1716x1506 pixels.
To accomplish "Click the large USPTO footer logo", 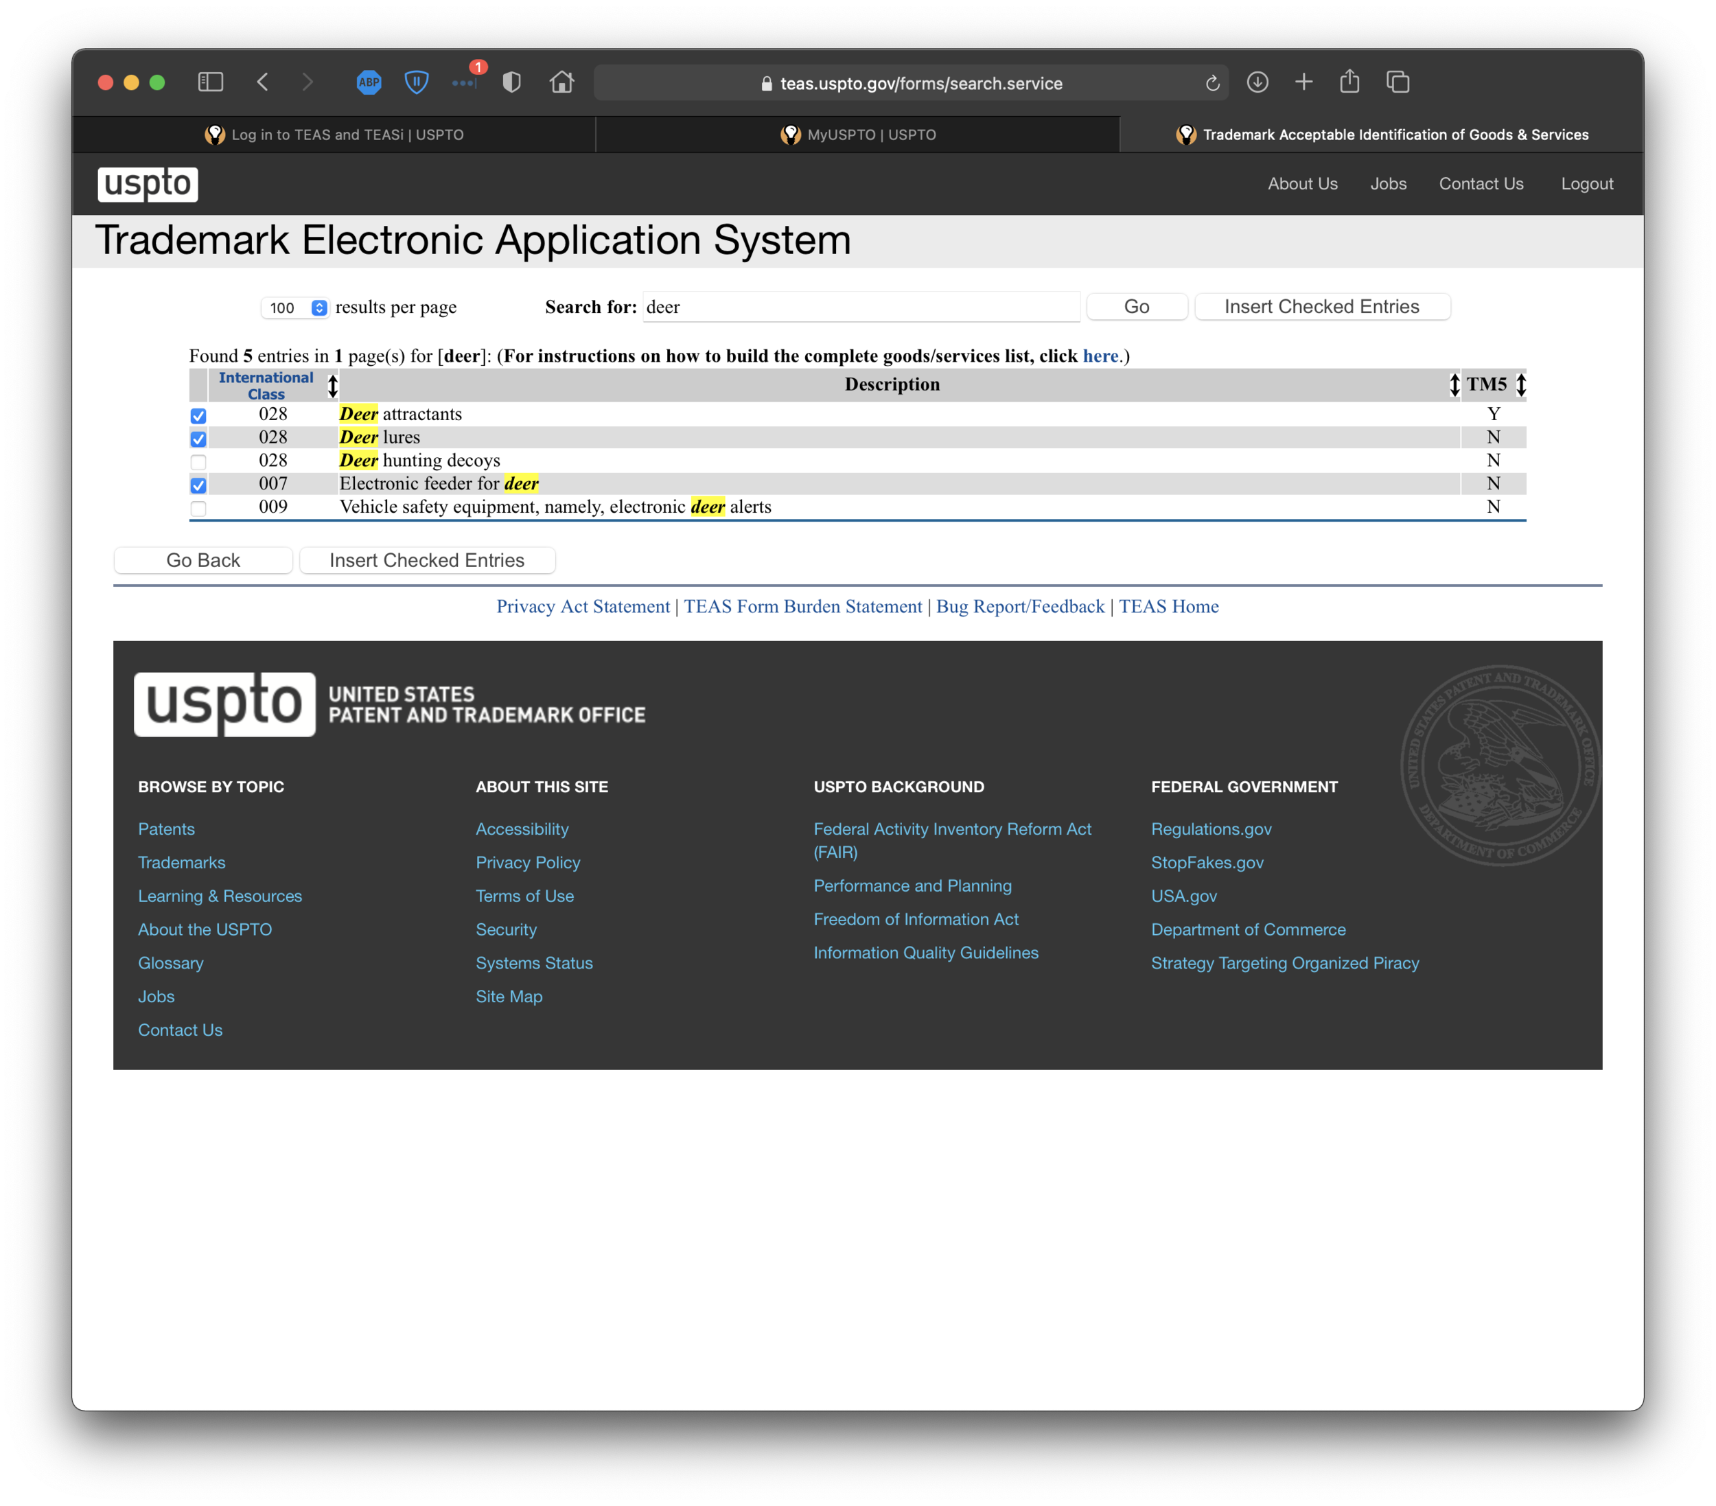I will [x=225, y=704].
